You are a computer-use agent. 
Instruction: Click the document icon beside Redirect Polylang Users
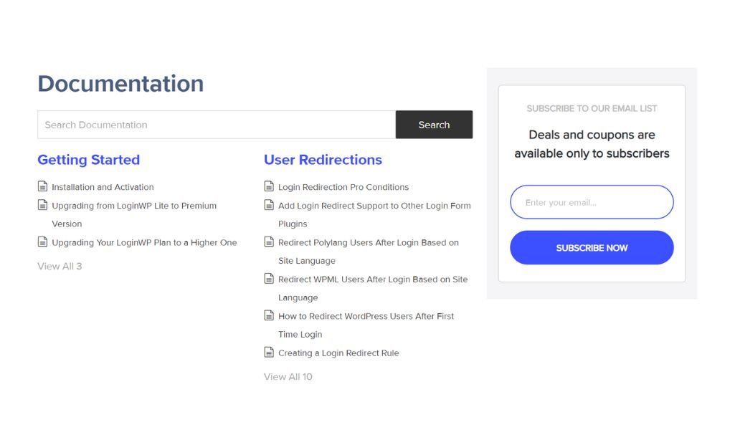[x=269, y=242]
